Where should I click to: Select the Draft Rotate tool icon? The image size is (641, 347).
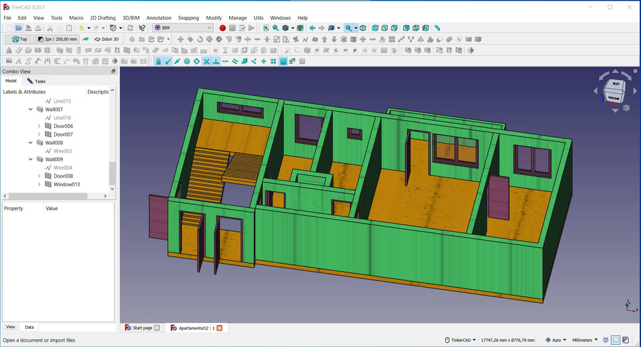point(200,39)
